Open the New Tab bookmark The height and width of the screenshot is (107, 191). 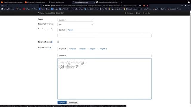(103, 9)
